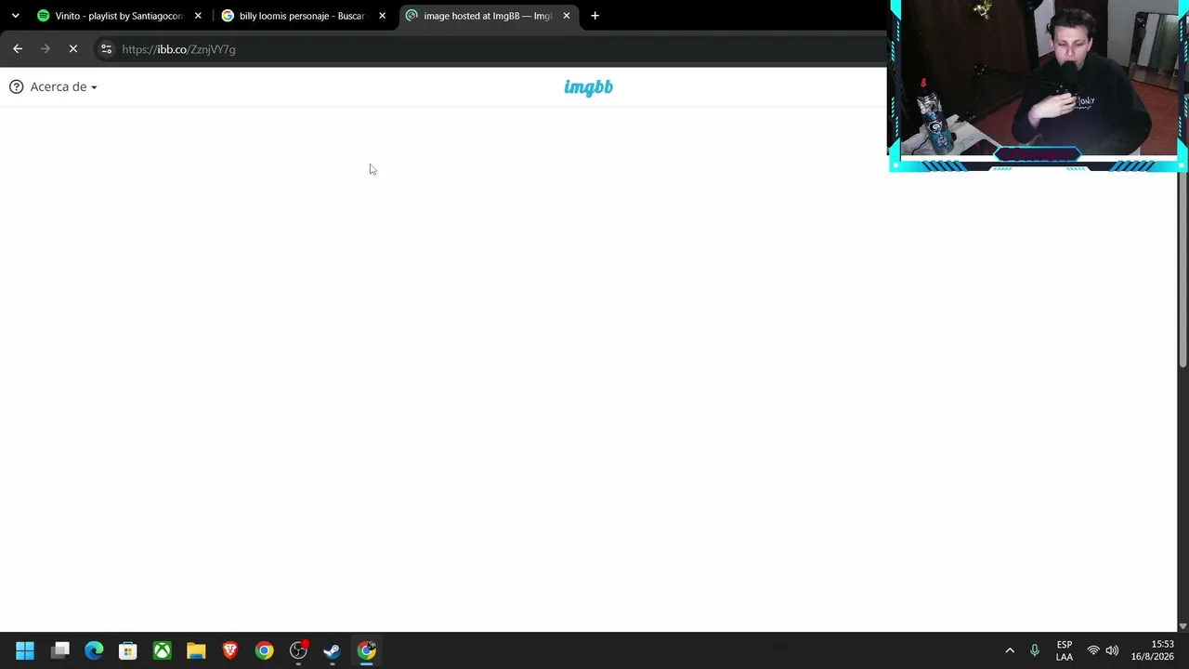The image size is (1189, 669).
Task: Go back to the previous page
Action: [18, 49]
